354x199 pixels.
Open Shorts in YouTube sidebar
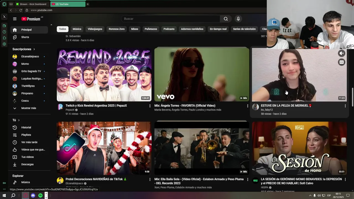pos(29,37)
